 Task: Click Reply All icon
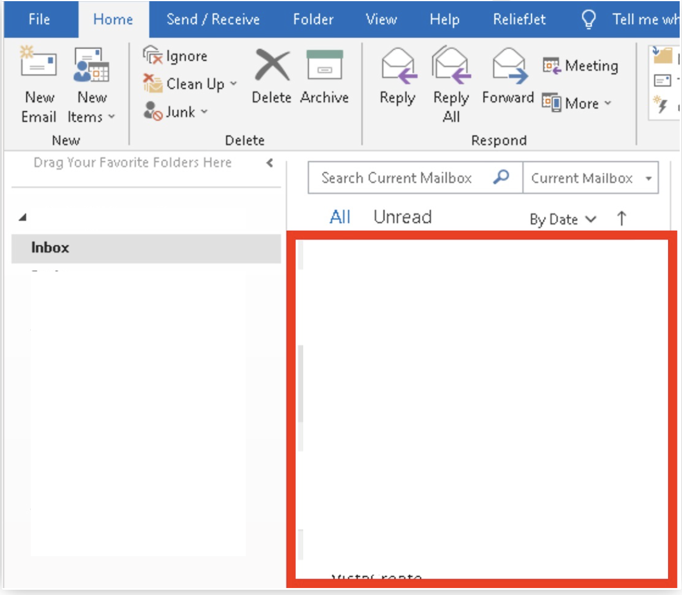click(451, 66)
